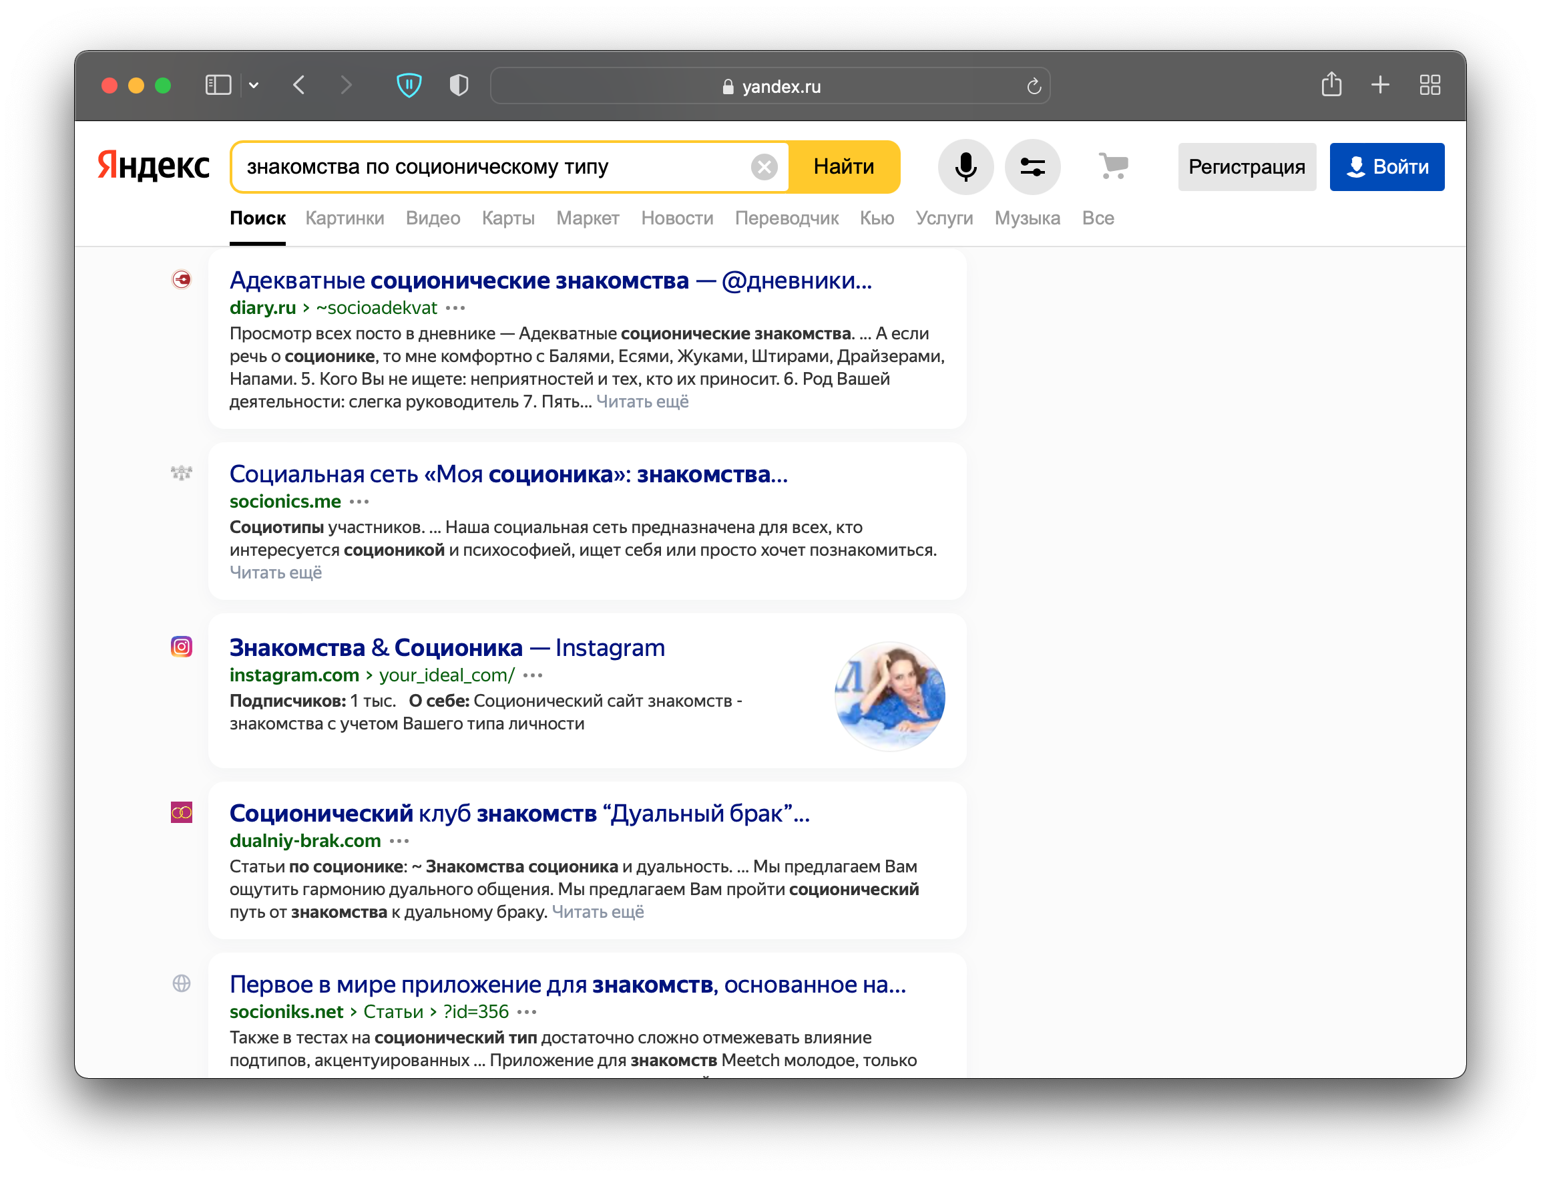The width and height of the screenshot is (1541, 1177).
Task: Open the Кью tab
Action: point(877,218)
